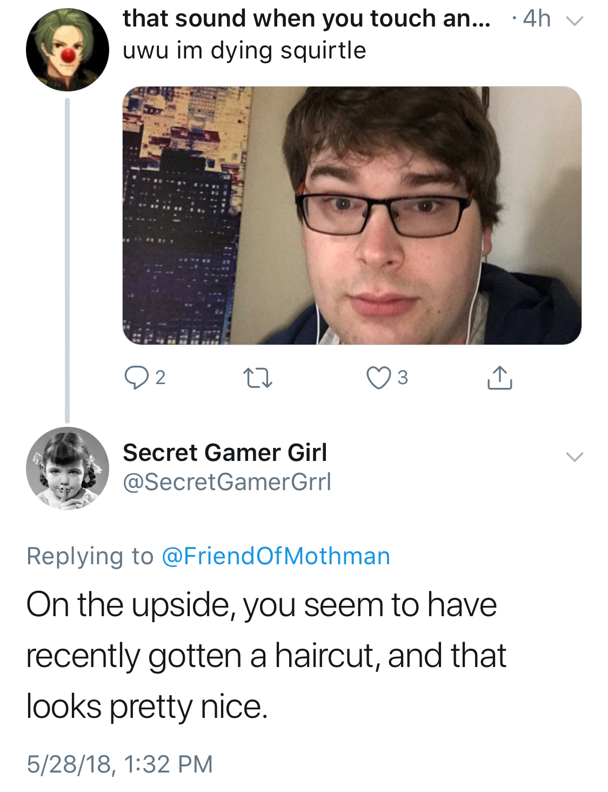Click the 5/28/18, 1:32 PM timestamp

[120, 764]
